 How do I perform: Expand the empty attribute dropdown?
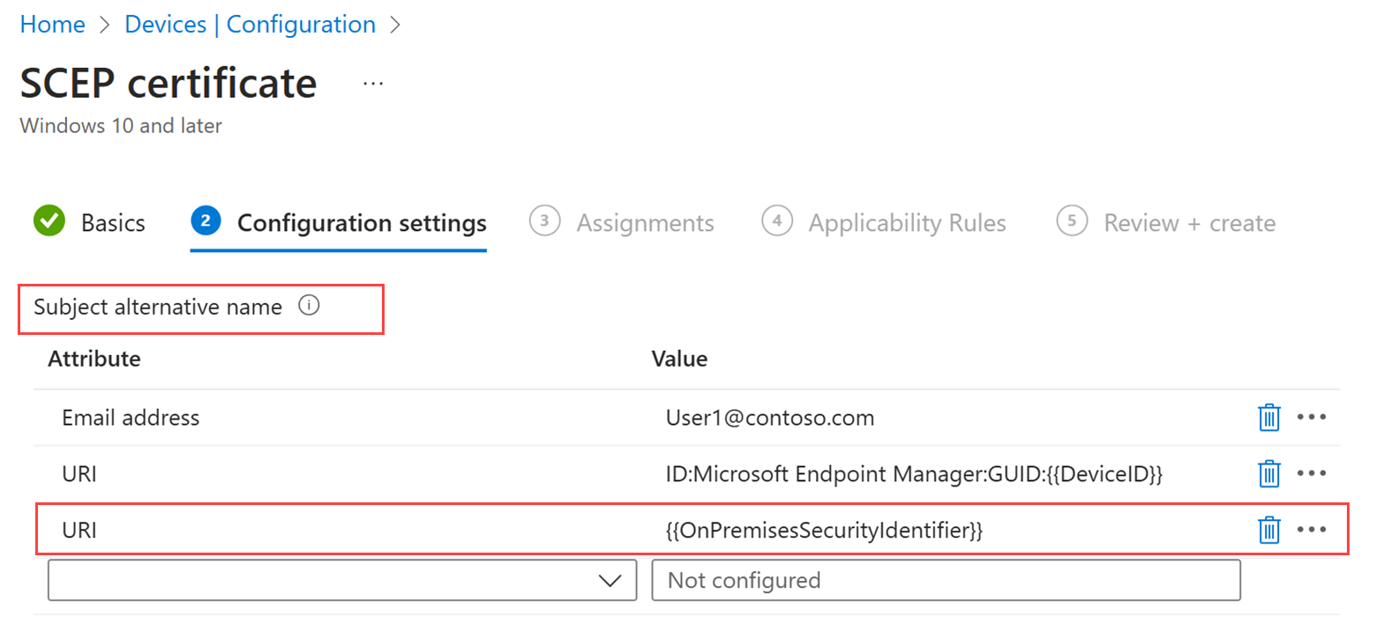(610, 580)
